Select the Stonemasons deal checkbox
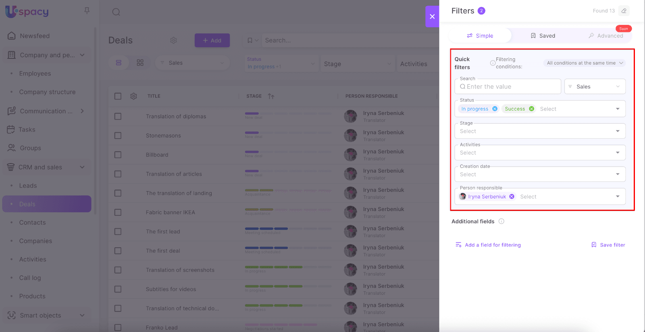The image size is (645, 332). (x=118, y=136)
